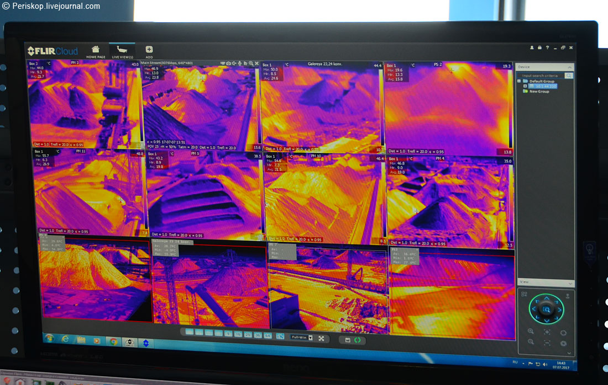
Task: Click the PTZ zoom-in magnifier icon
Action: [x=531, y=331]
